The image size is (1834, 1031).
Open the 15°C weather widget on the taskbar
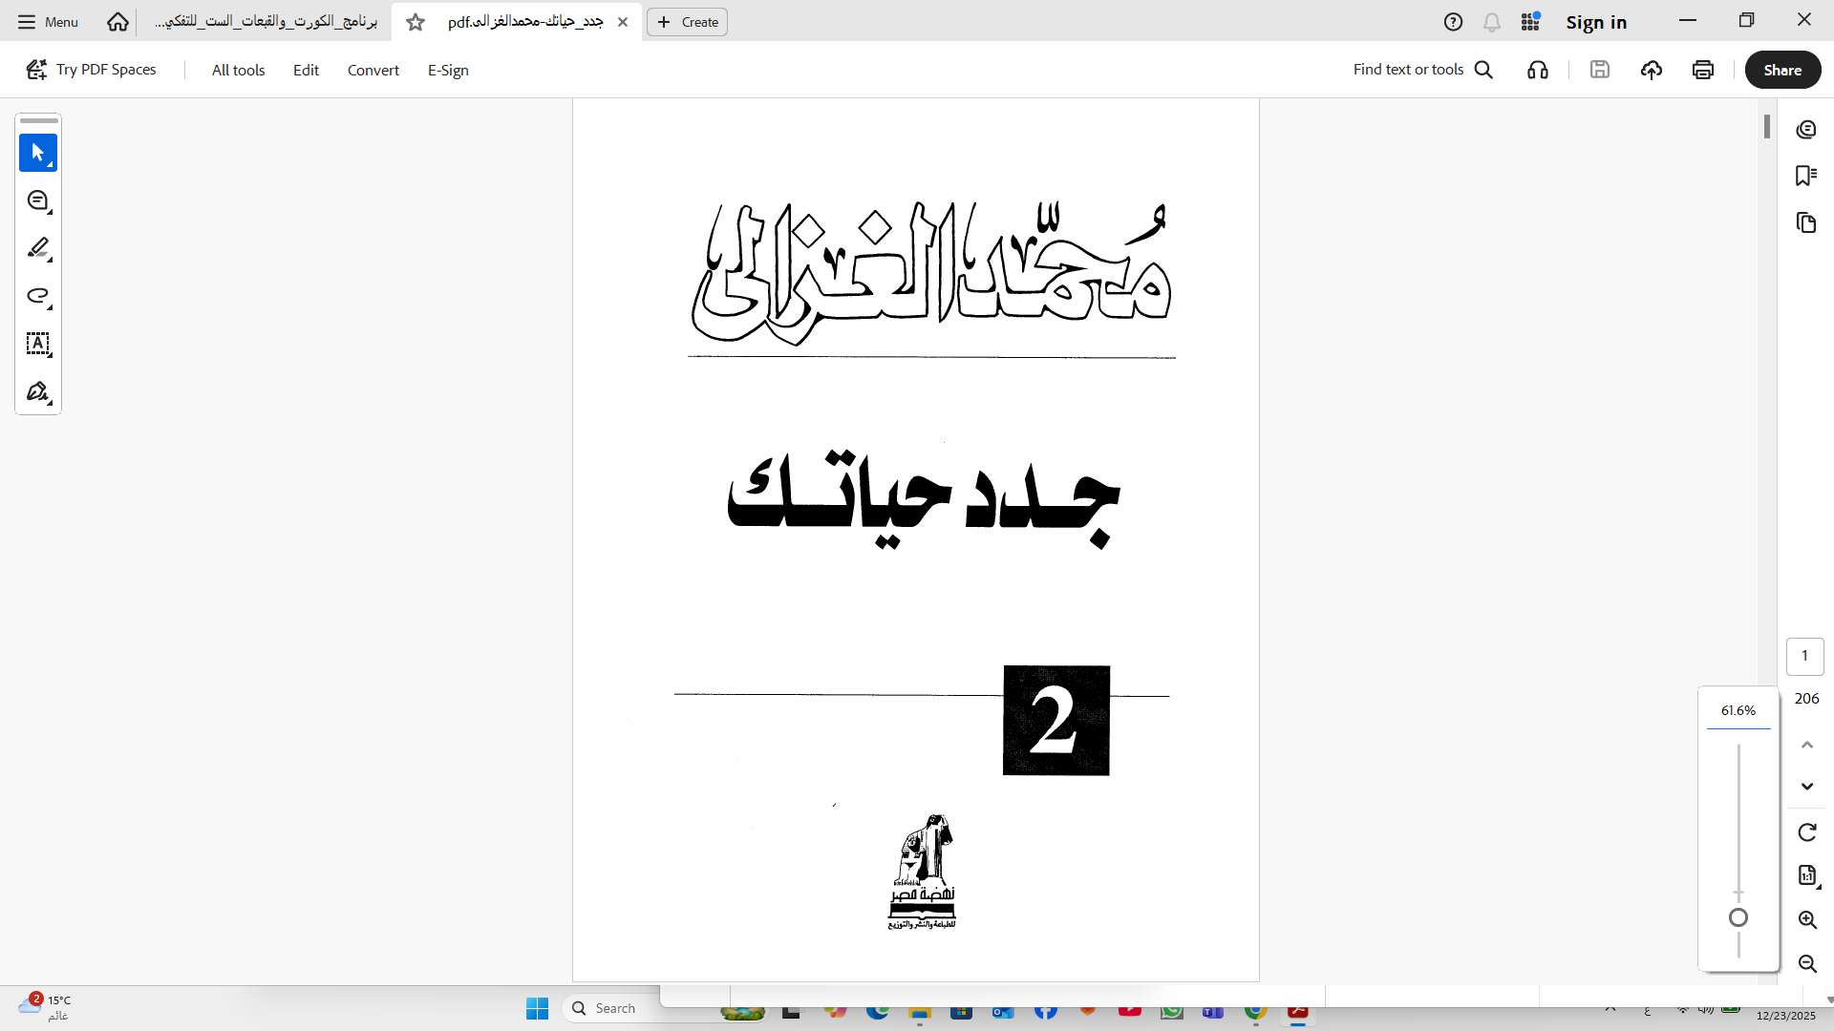[45, 1006]
